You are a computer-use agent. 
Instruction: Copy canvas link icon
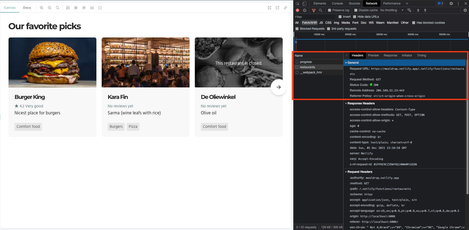[x=285, y=8]
